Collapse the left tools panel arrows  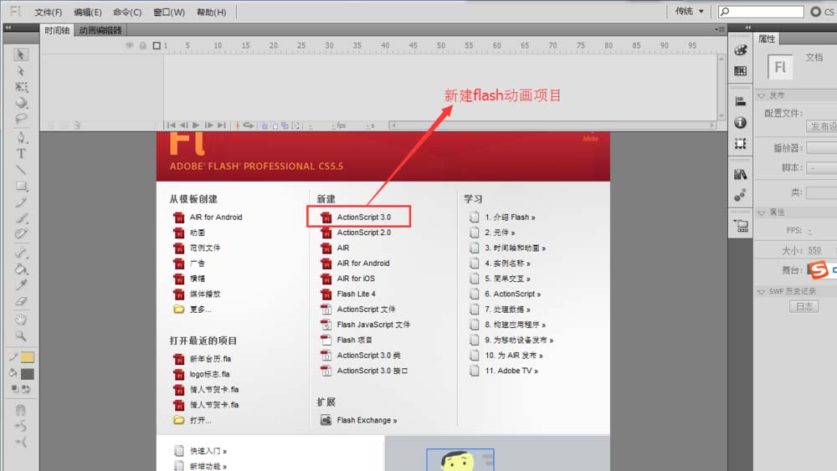[8, 28]
